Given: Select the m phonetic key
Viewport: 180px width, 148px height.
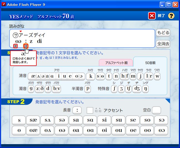Looking at the screenshot, I should [x=133, y=76].
